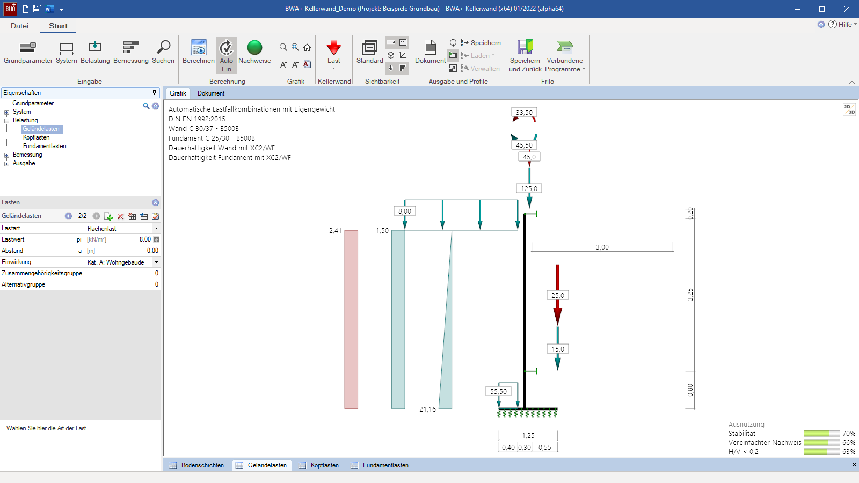This screenshot has height=483, width=859.
Task: Toggle the green arrow output icon
Action: pyautogui.click(x=453, y=55)
